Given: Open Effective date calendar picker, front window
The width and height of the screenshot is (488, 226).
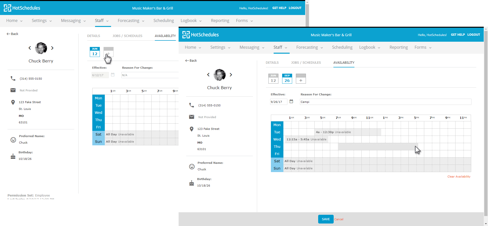Looking at the screenshot, I should coord(291,101).
